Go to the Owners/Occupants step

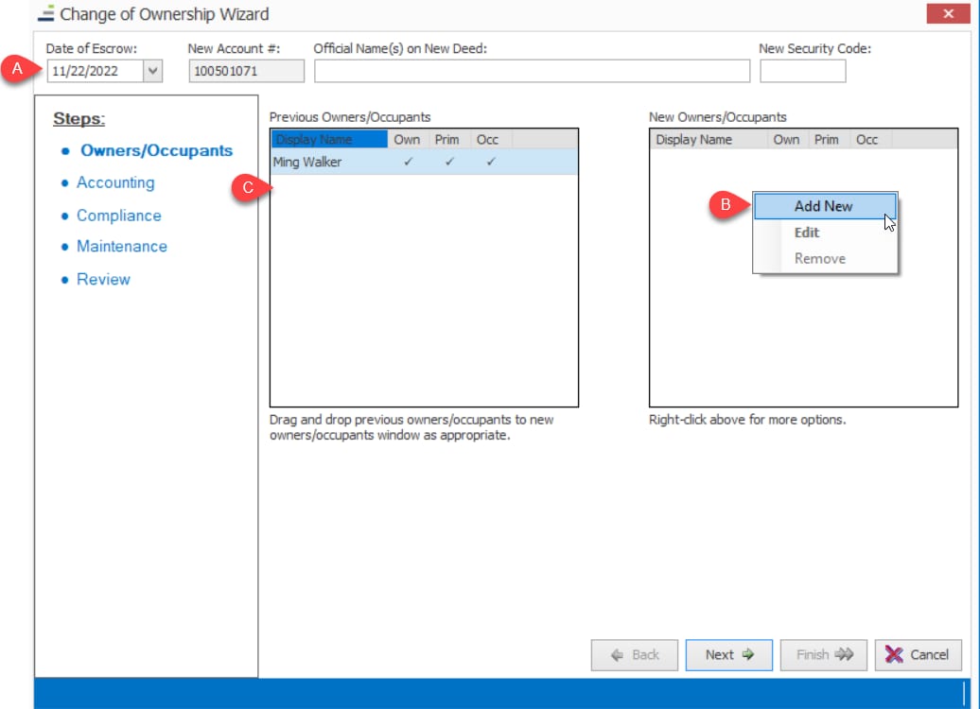[156, 150]
